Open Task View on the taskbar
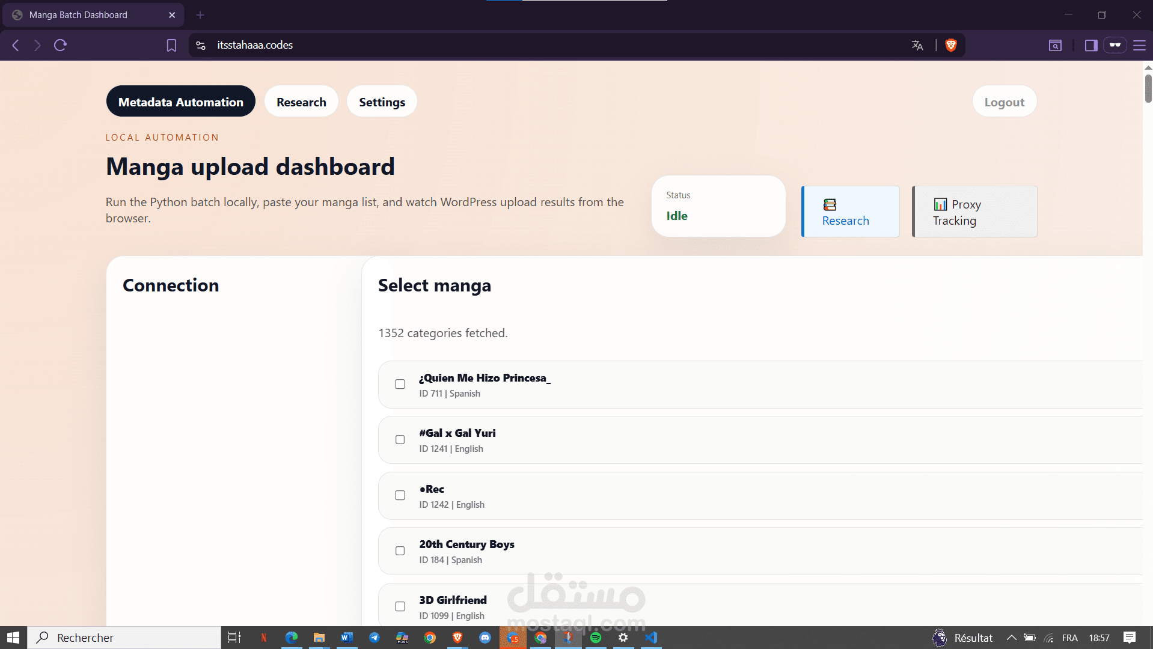 pos(234,638)
